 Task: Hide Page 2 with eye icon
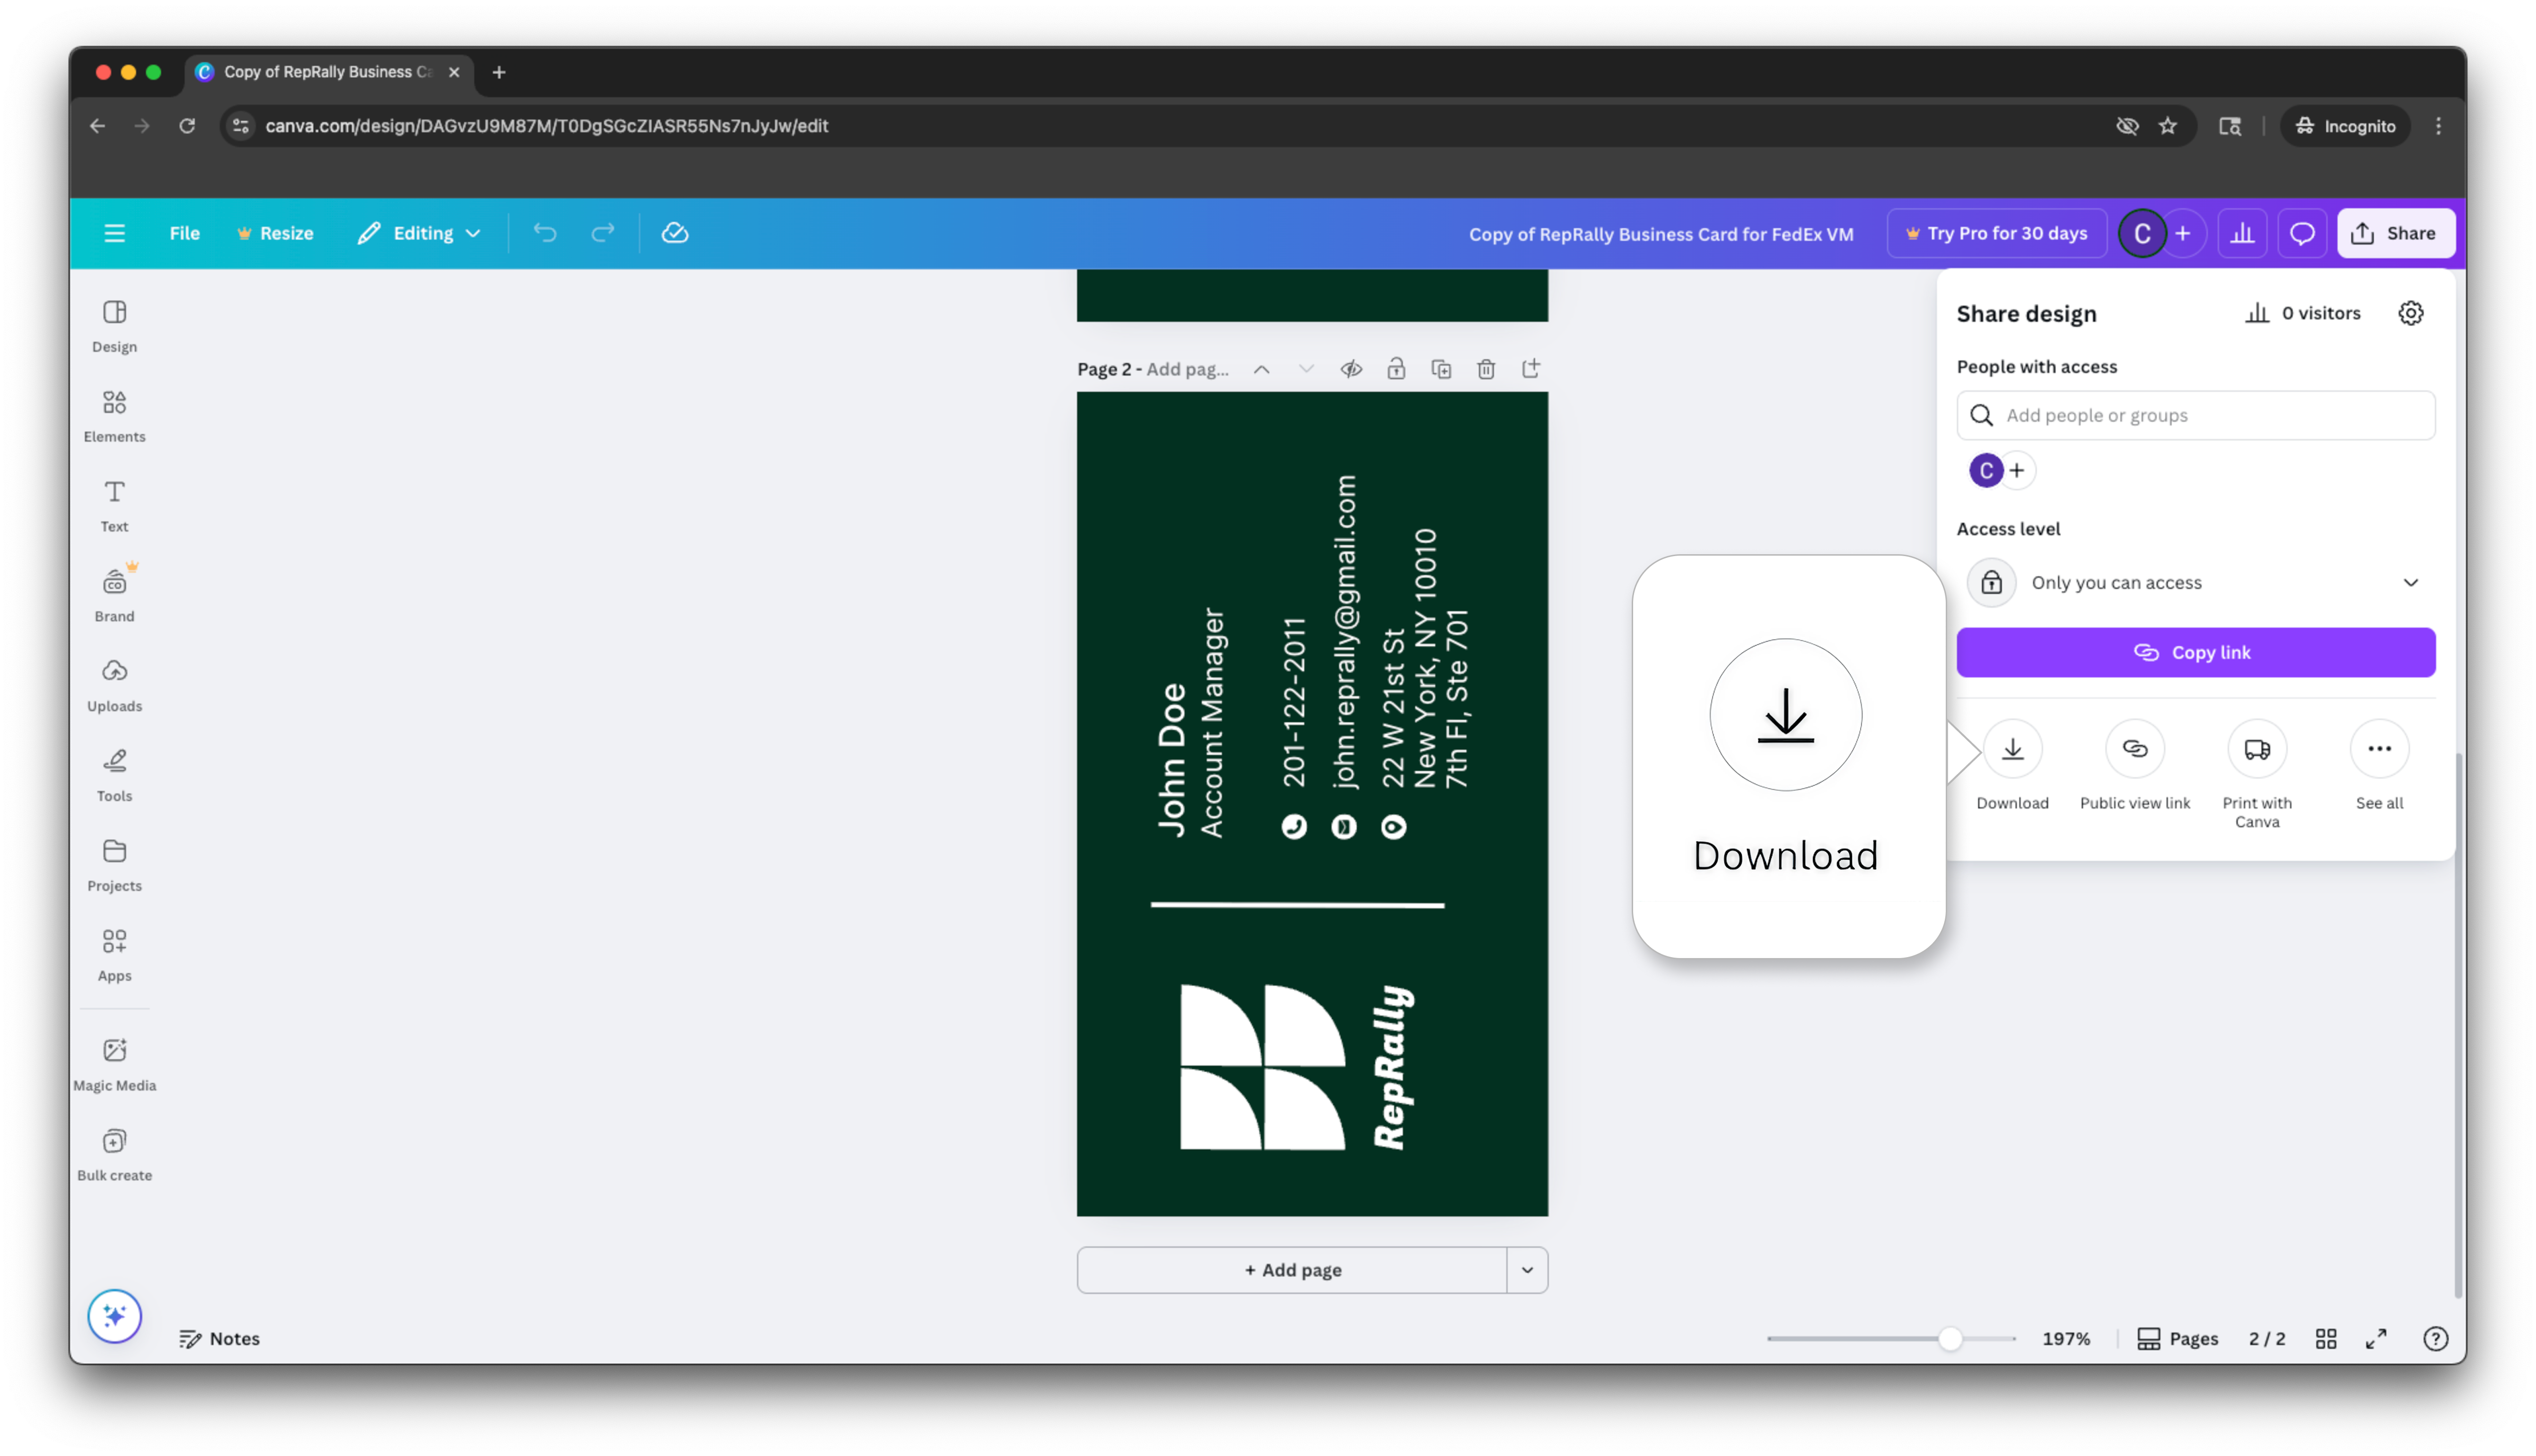click(1351, 369)
